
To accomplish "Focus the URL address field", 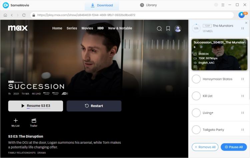I will (x=132, y=15).
